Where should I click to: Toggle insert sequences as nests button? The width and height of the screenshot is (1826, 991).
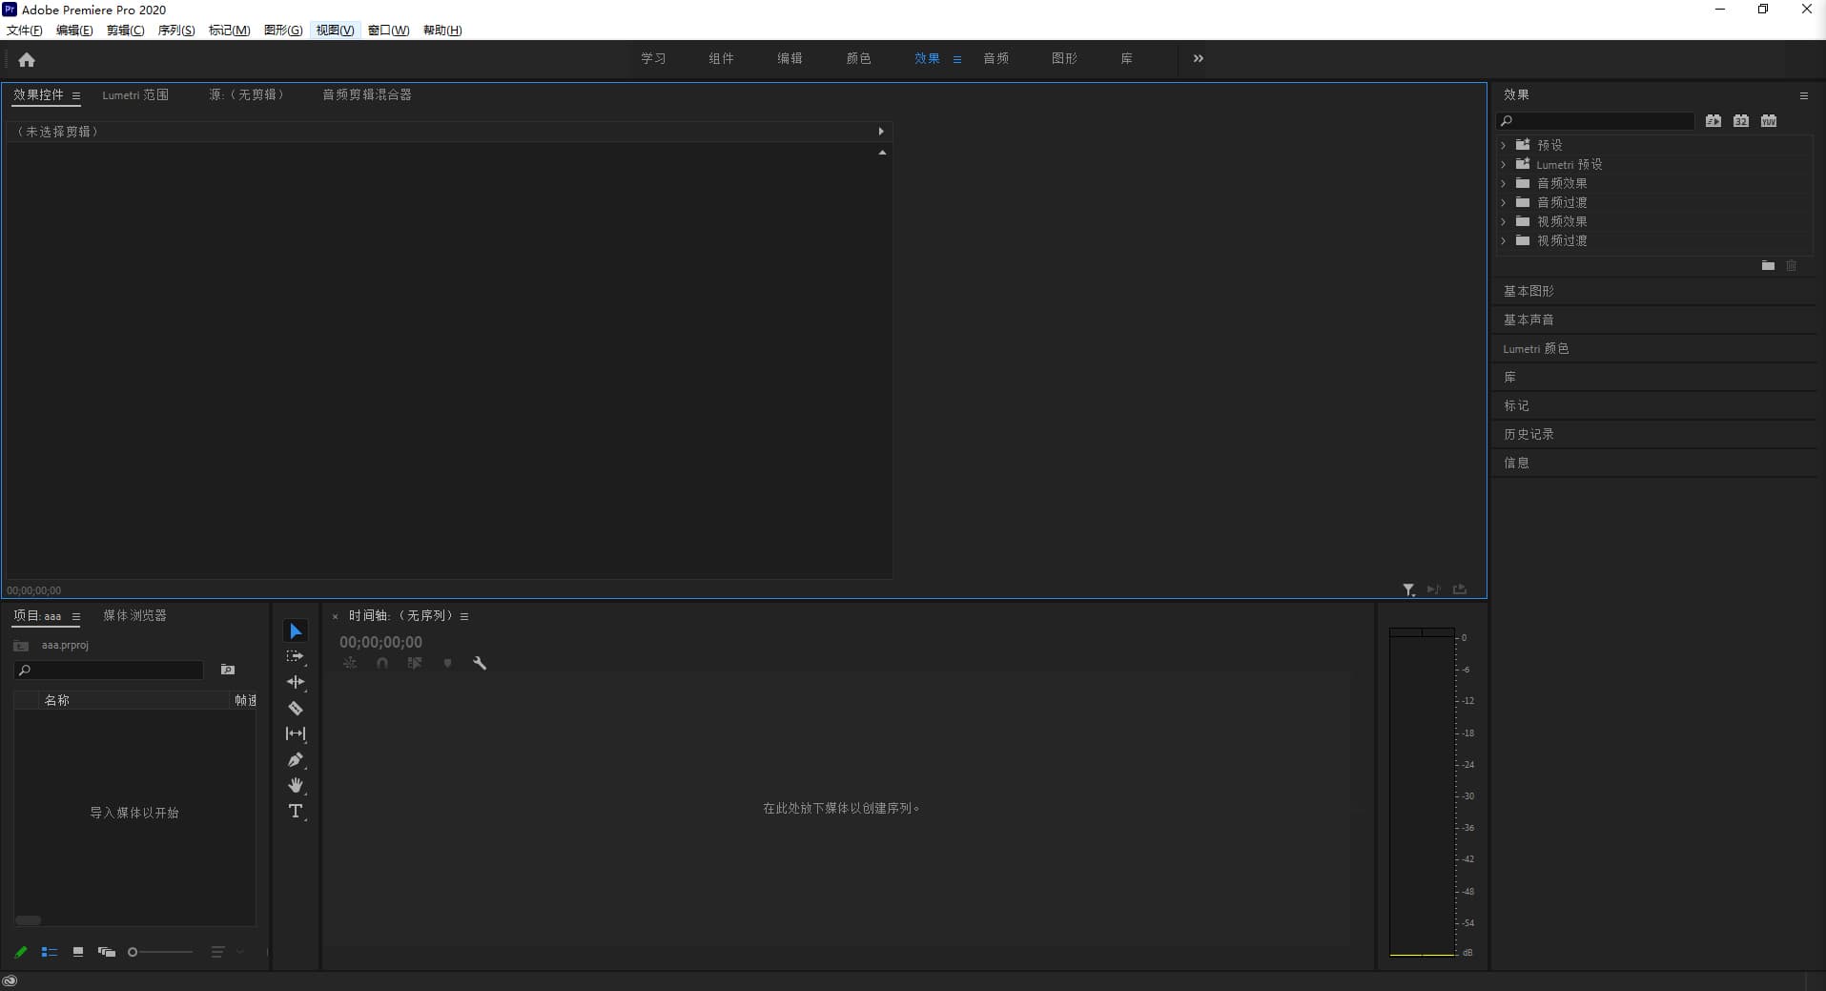pos(350,663)
